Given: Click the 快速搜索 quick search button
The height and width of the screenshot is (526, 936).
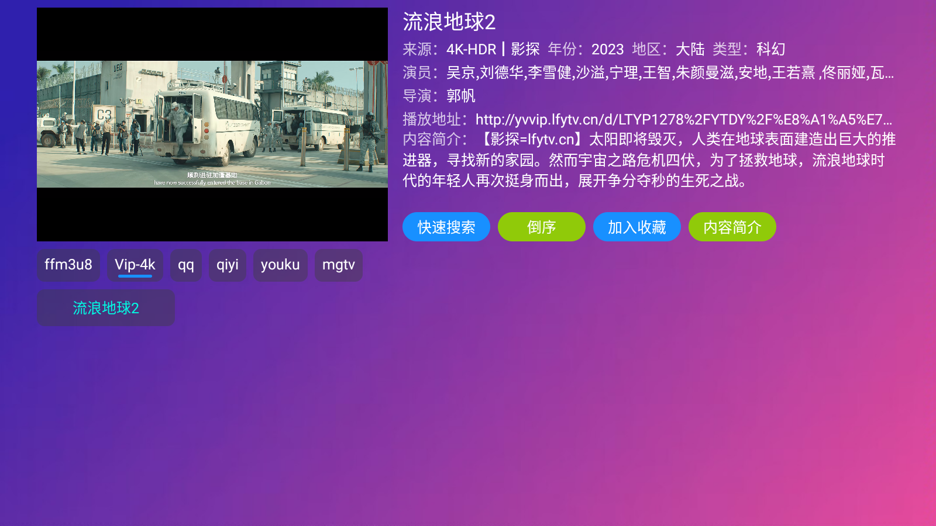Looking at the screenshot, I should tap(446, 227).
